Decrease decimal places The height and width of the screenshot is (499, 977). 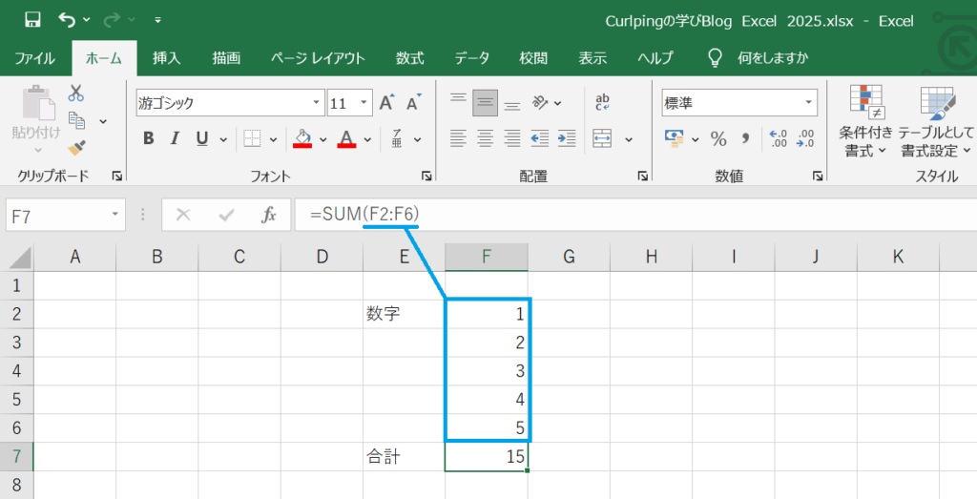coord(805,138)
